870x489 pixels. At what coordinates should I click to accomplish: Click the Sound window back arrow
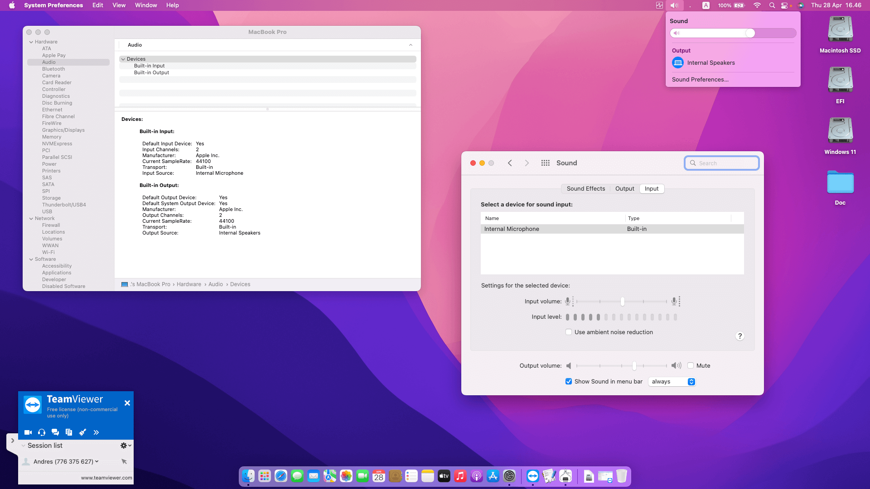510,163
